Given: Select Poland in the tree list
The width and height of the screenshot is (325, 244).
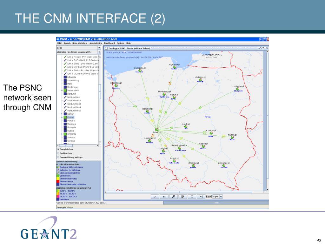Looking at the screenshot, I should pyautogui.click(x=70, y=117).
